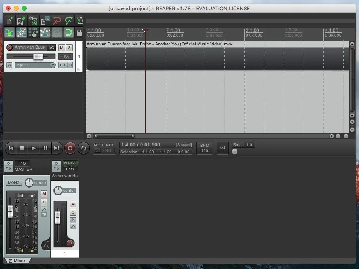Mute the Armin van Buuren track
The height and width of the screenshot is (269, 359).
[x=61, y=47]
